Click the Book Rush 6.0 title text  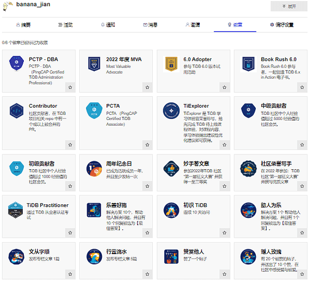point(278,59)
